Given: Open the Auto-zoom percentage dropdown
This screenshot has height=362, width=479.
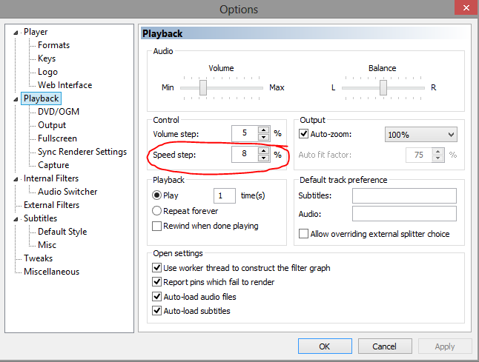Looking at the screenshot, I should (420, 135).
